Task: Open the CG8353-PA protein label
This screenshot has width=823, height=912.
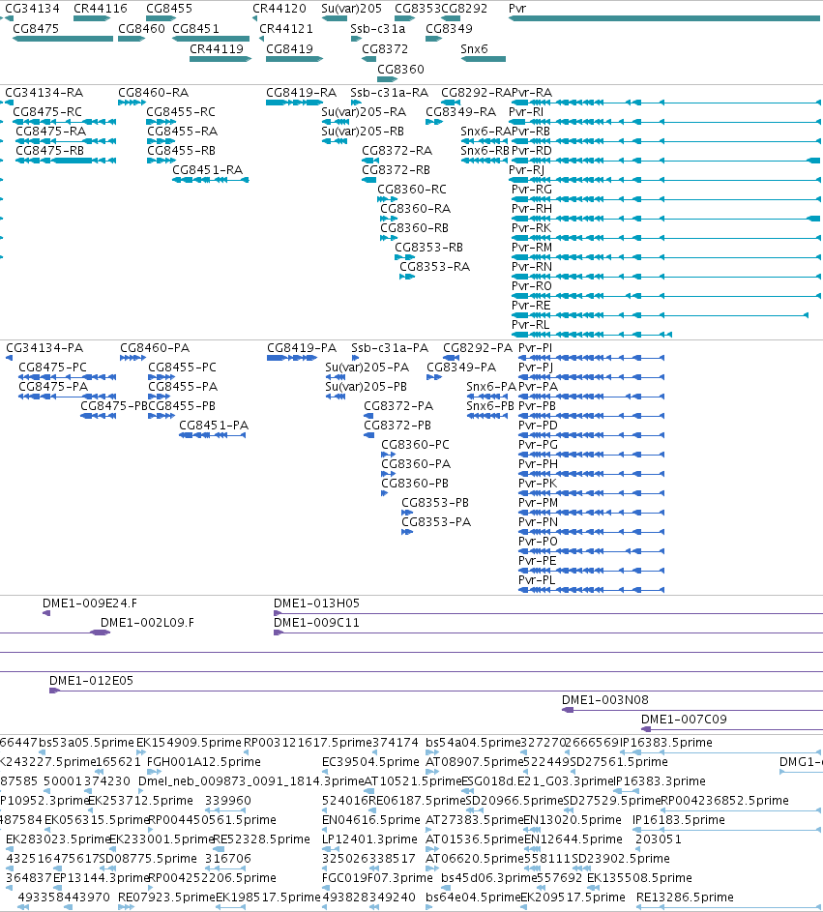Action: click(436, 521)
